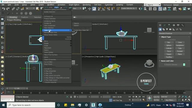
Task: Click the Edit Named Selection Sets icon
Action: pos(118,9)
